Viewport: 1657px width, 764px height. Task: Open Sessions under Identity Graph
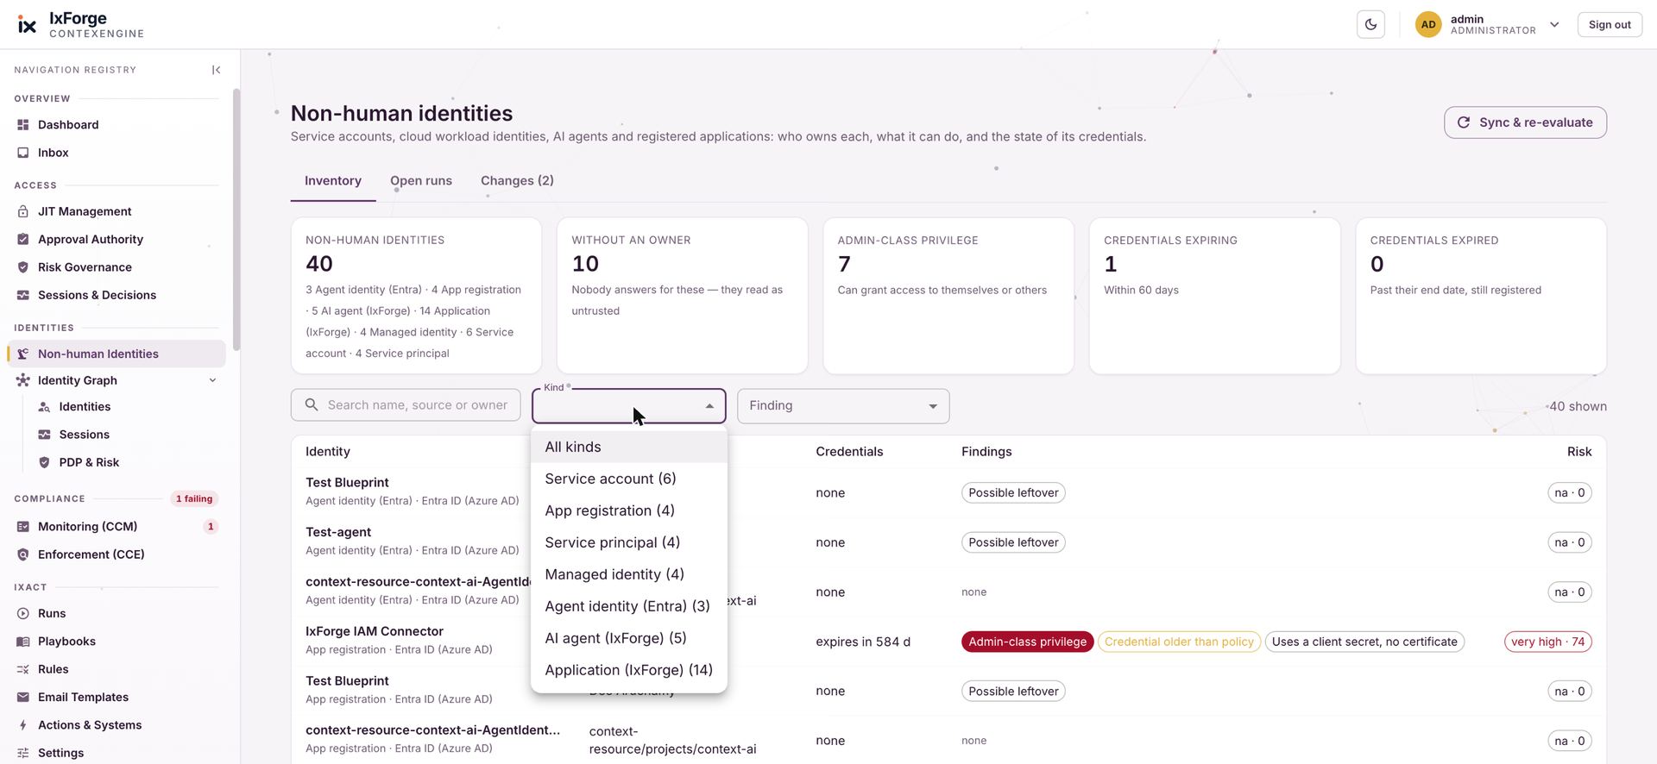(x=84, y=435)
